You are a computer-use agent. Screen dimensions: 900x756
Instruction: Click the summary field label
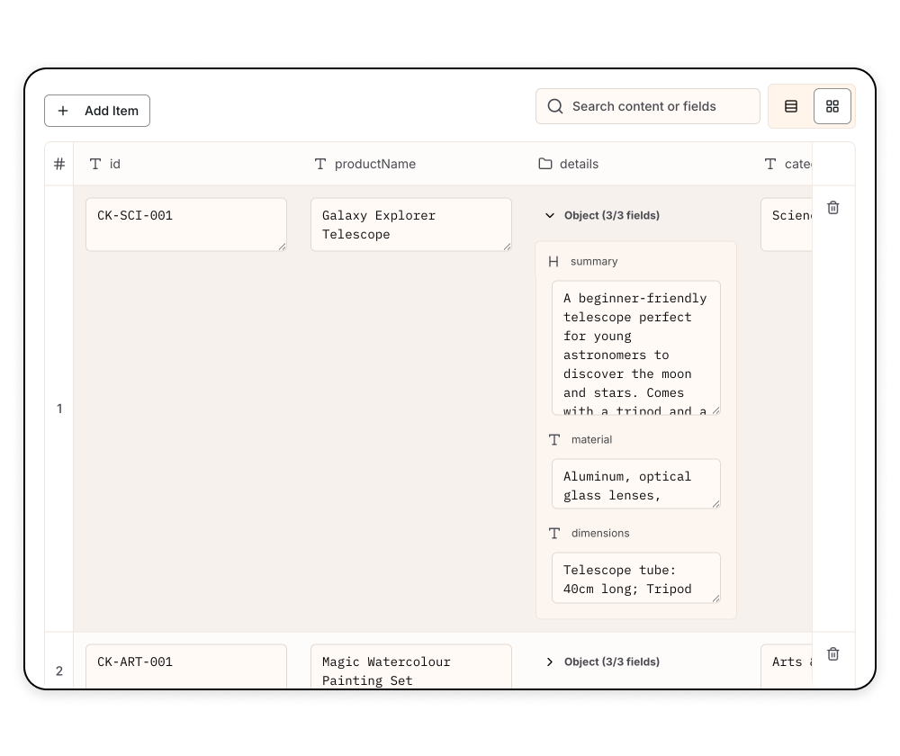click(x=594, y=262)
